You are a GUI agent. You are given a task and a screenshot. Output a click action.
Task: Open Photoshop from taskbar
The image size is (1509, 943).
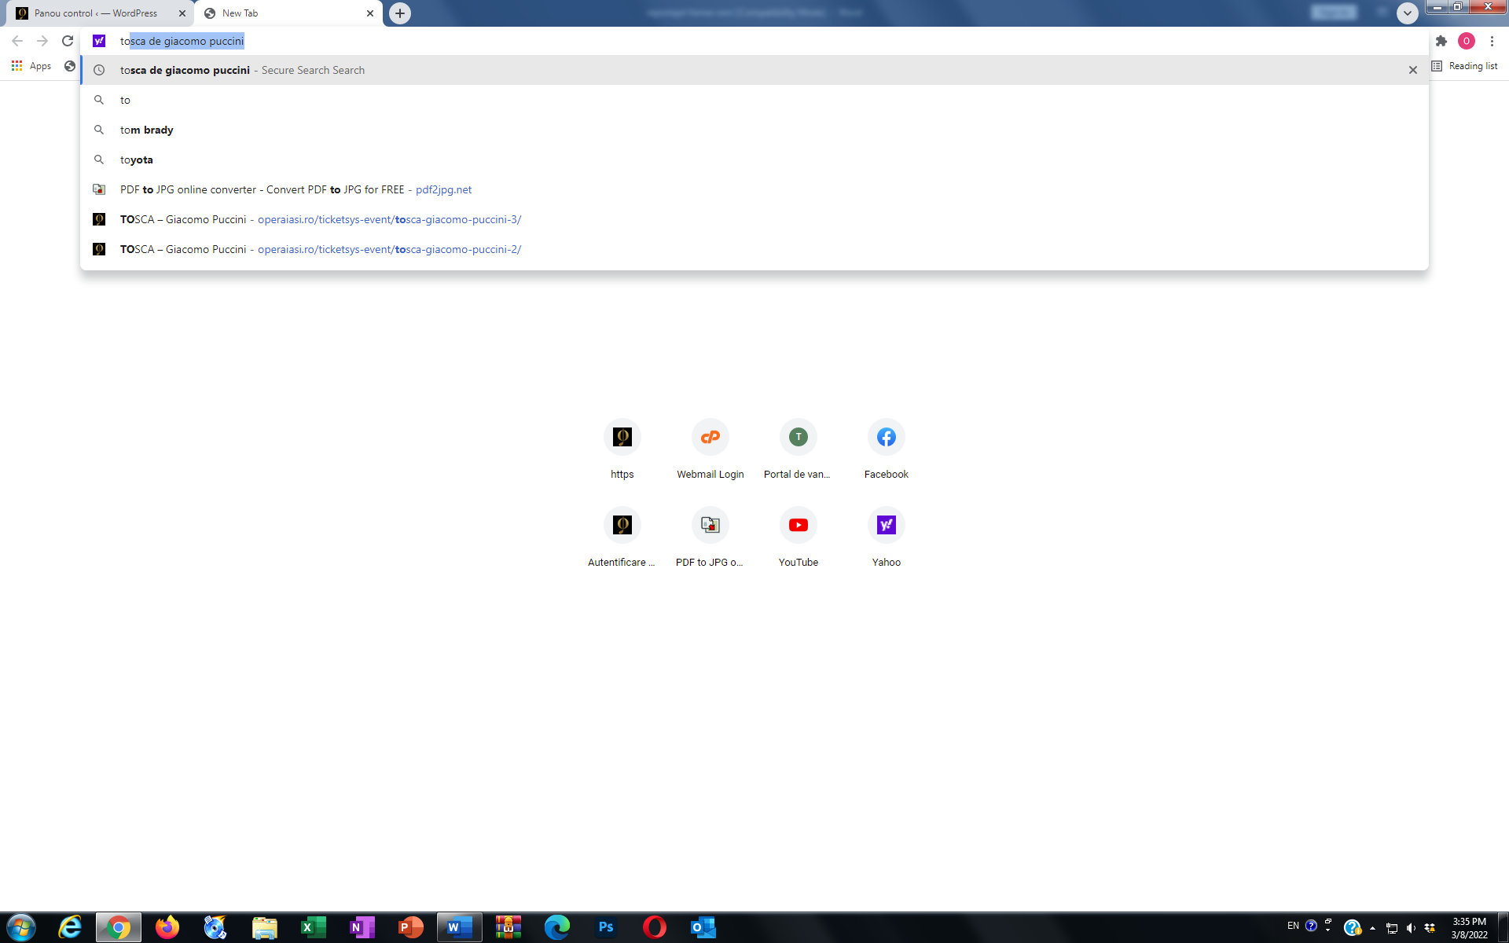tap(606, 927)
